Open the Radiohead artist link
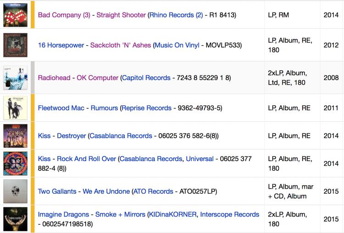The image size is (344, 233). coord(54,78)
